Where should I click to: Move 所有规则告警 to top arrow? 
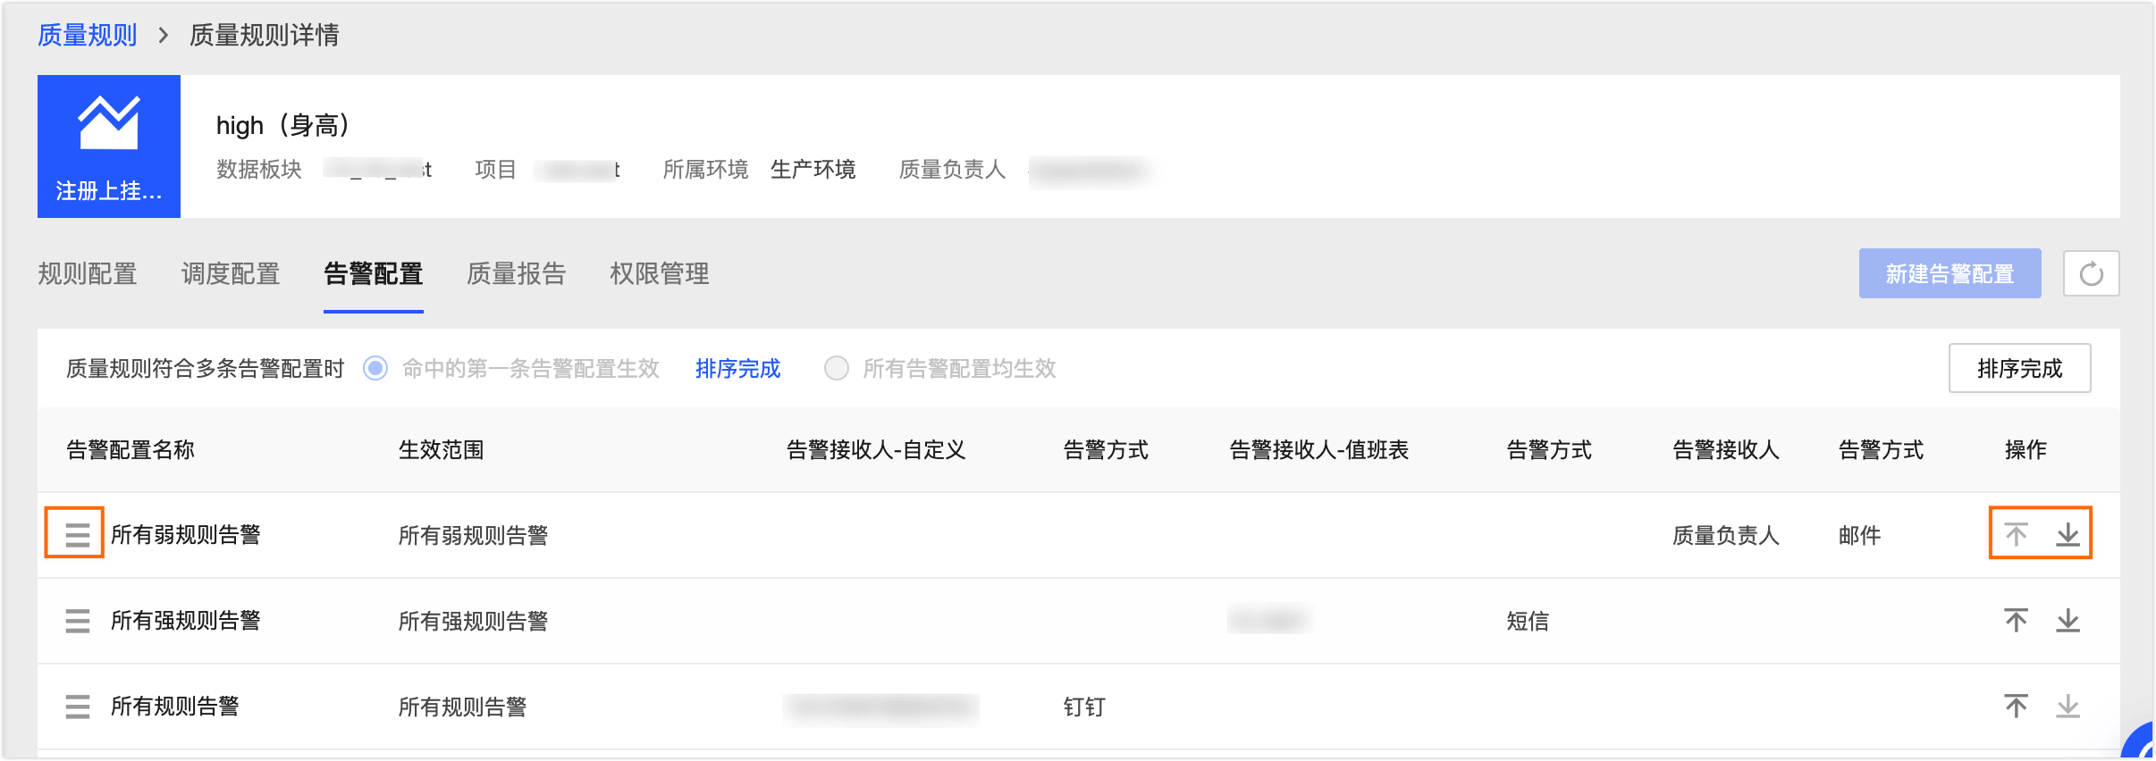2016,706
